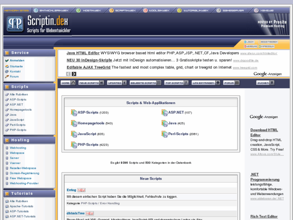Open the Editable AJAX TreeGrid ad link
This screenshot has width=293, height=220.
coord(88,67)
